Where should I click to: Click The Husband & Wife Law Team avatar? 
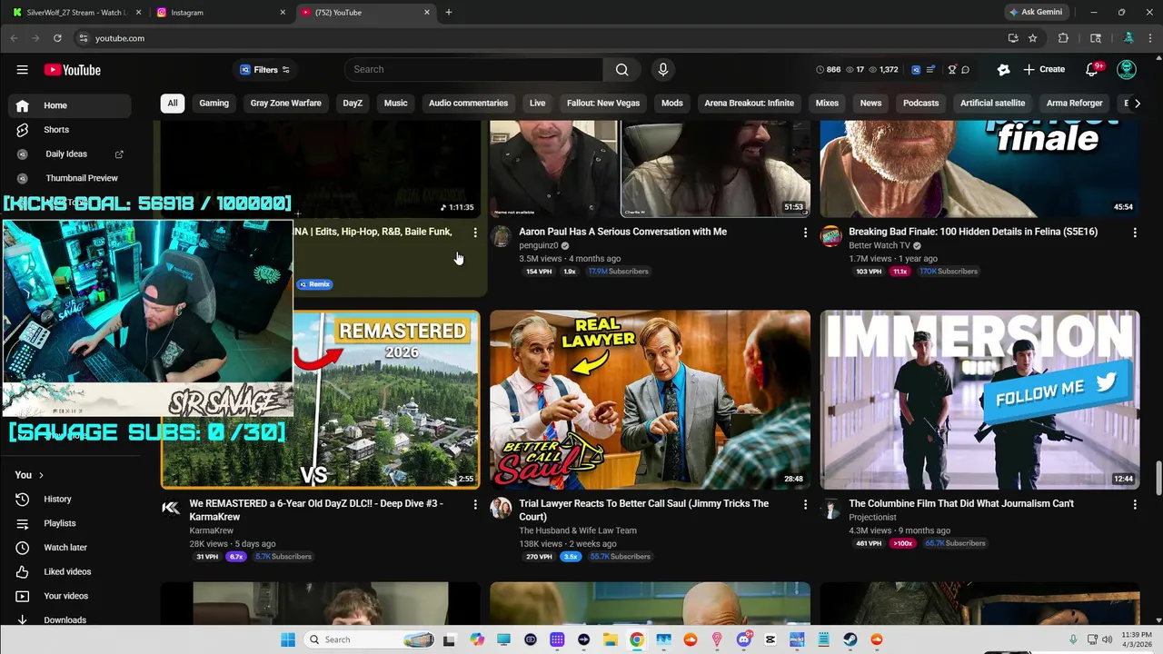tap(501, 509)
